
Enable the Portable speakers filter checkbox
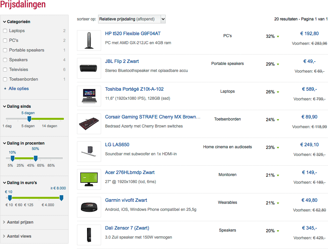pos(5,50)
